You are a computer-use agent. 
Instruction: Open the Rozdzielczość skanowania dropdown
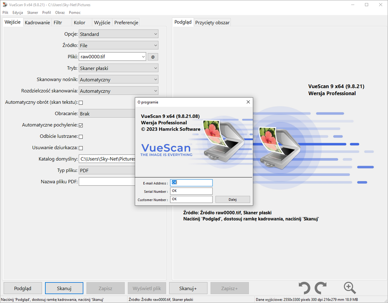click(118, 91)
